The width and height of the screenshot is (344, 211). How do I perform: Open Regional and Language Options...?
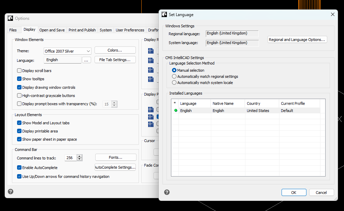[x=297, y=40]
